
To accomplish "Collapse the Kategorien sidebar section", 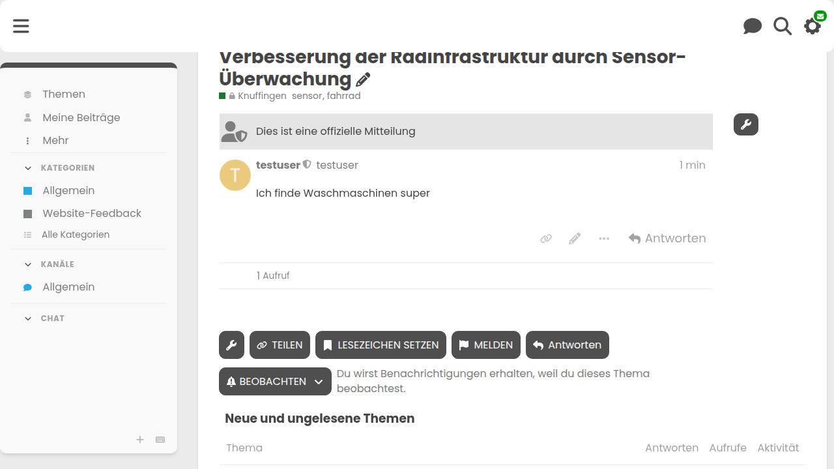I will coord(28,168).
